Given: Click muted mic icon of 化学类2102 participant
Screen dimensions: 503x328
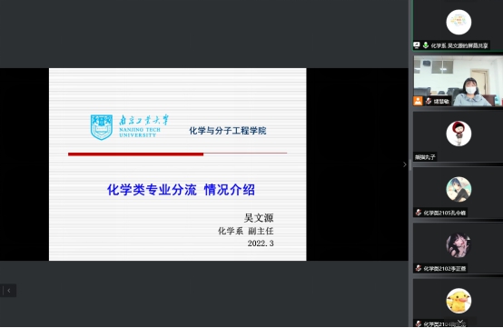Looking at the screenshot, I should 419,268.
